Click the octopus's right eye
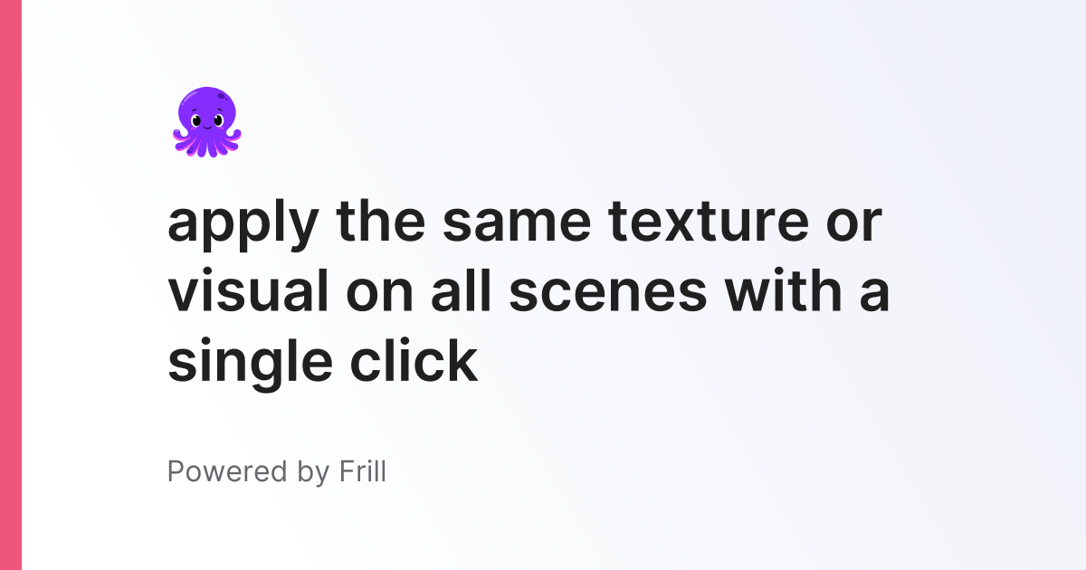This screenshot has height=570, width=1086. [x=218, y=119]
